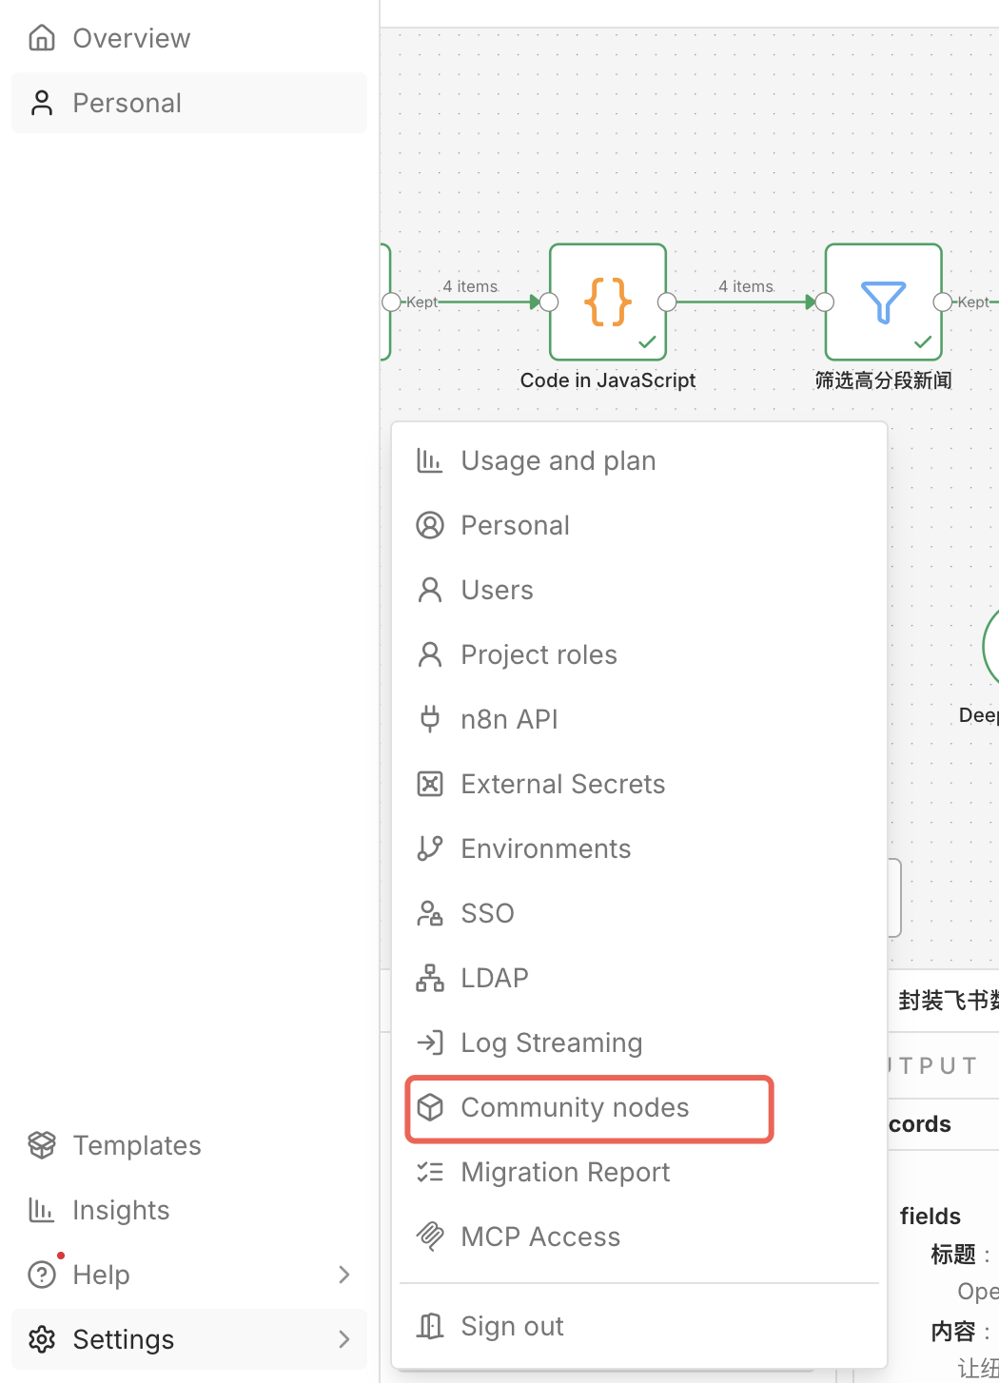Select the funnel icon on 筛选高分段新闻 node
This screenshot has height=1383, width=999.
883,302
